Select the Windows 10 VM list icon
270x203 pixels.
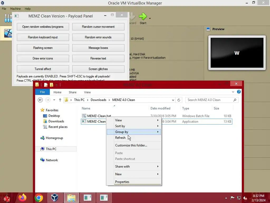(x=8, y=33)
